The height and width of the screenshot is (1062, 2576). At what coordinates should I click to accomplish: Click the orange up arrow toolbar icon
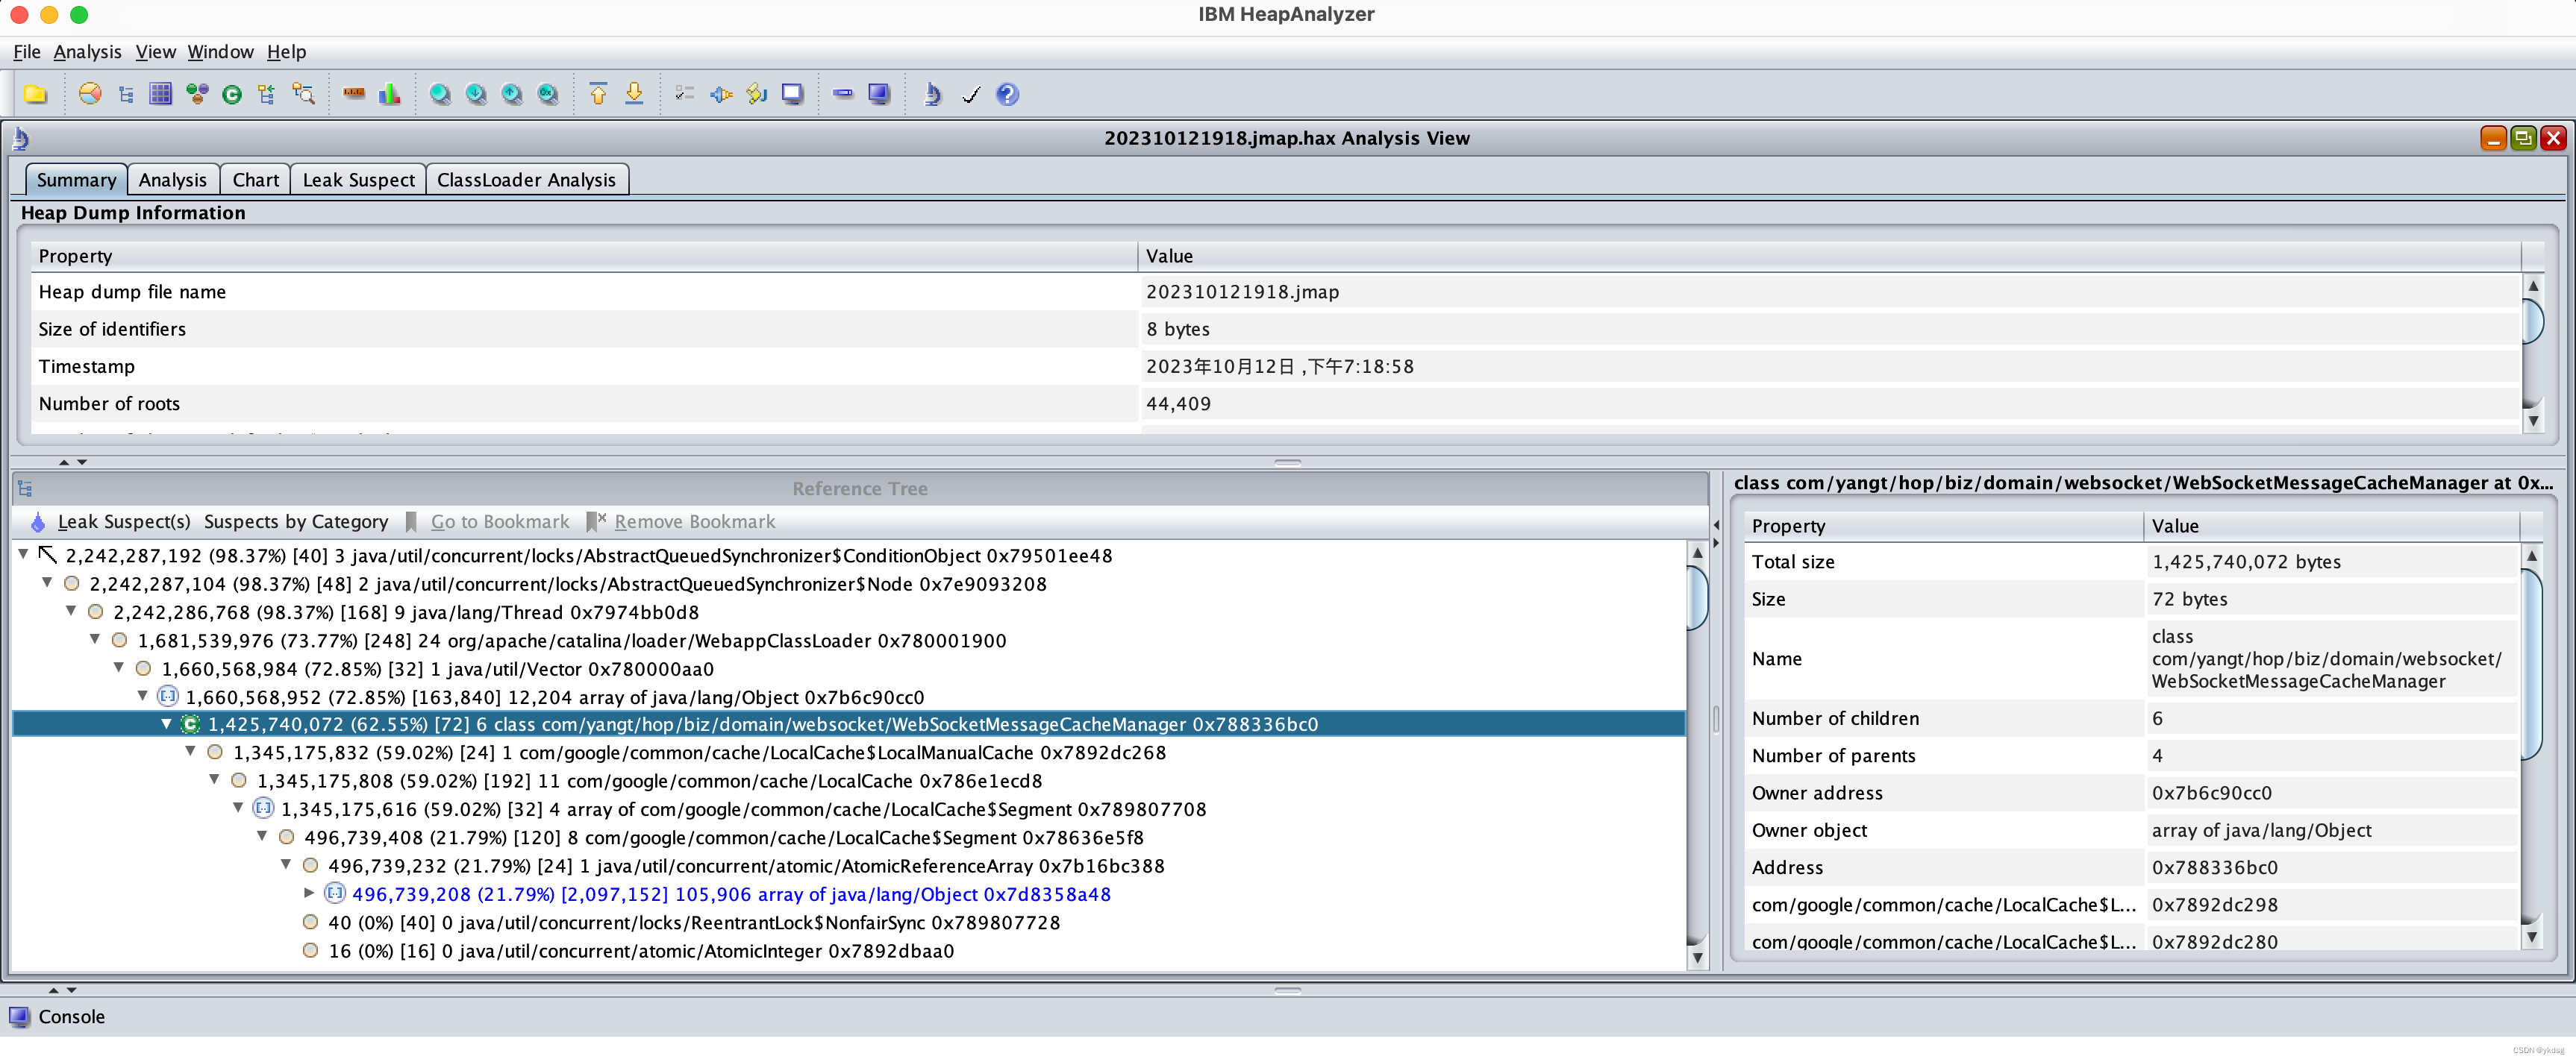click(x=598, y=94)
